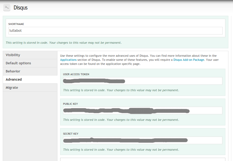Click the PUBLIC KEY label
This screenshot has height=161, width=233.
click(70, 104)
